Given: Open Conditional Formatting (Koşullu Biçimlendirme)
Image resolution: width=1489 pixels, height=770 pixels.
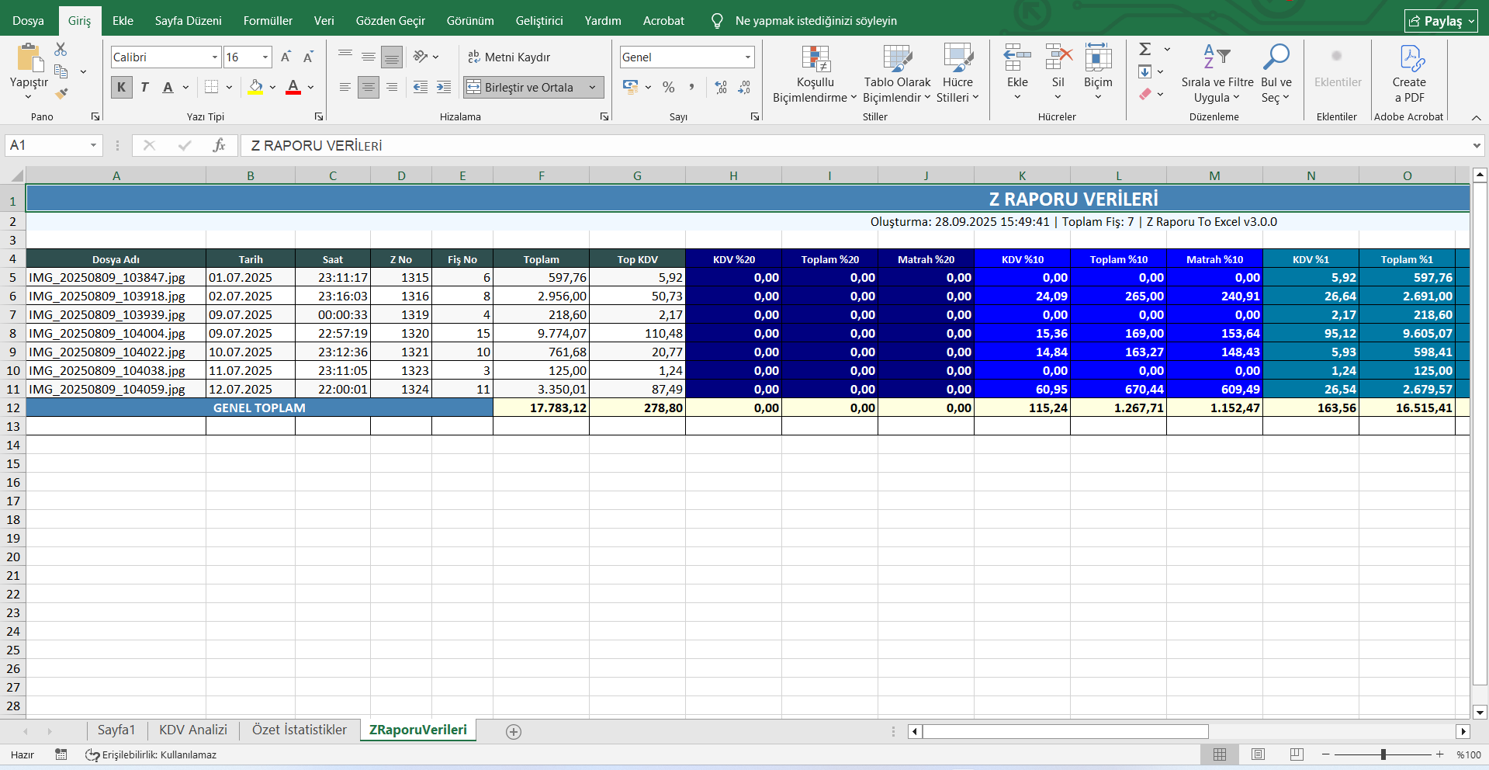Looking at the screenshot, I should [x=815, y=75].
